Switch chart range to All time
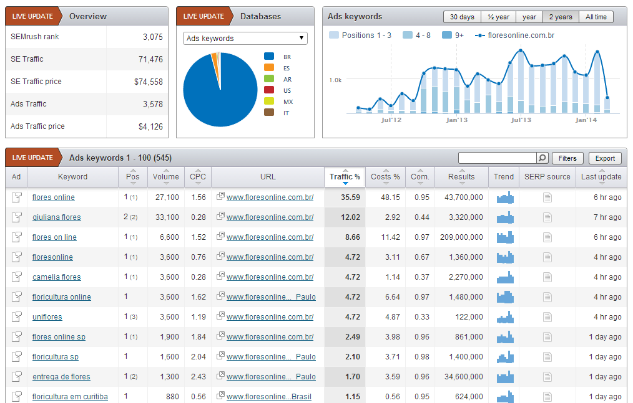The width and height of the screenshot is (633, 403). 596,17
